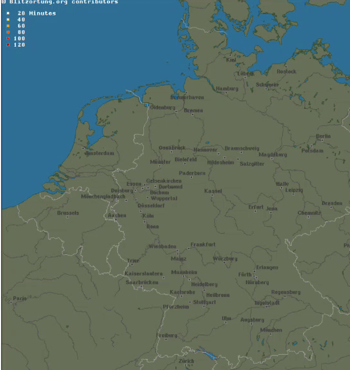The image size is (350, 370).
Task: Click the orange 60 minutes legend swatch
Action: pos(8,26)
